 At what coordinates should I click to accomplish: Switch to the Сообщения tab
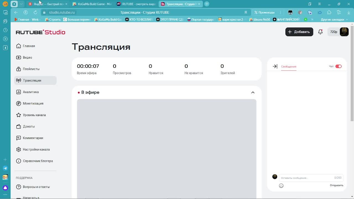coord(288,67)
